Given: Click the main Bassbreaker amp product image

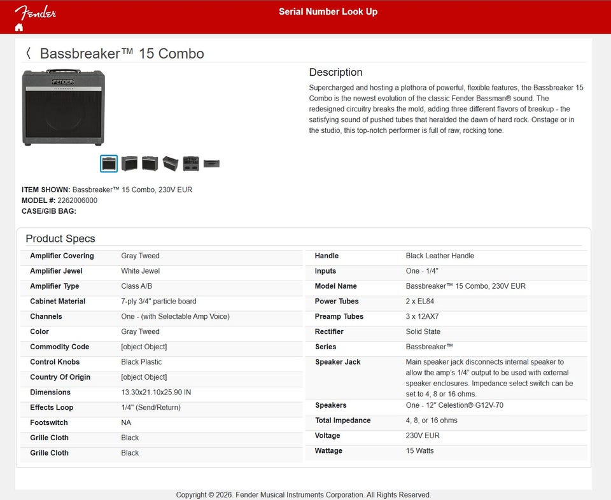Looking at the screenshot, I should [x=64, y=108].
